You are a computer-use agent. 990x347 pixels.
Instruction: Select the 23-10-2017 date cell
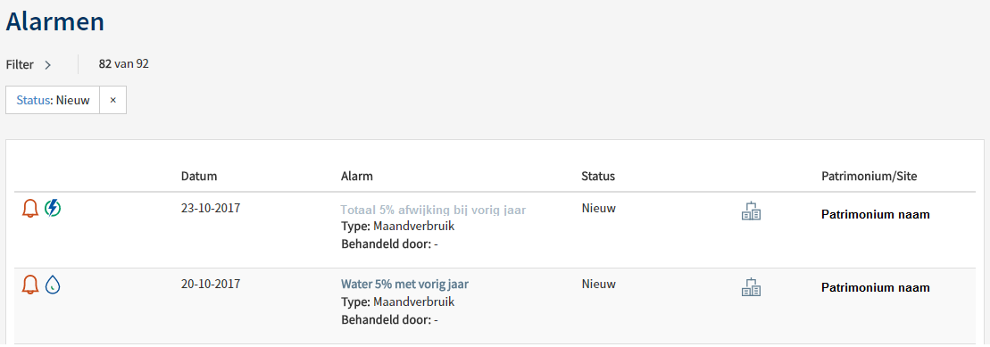pos(211,208)
